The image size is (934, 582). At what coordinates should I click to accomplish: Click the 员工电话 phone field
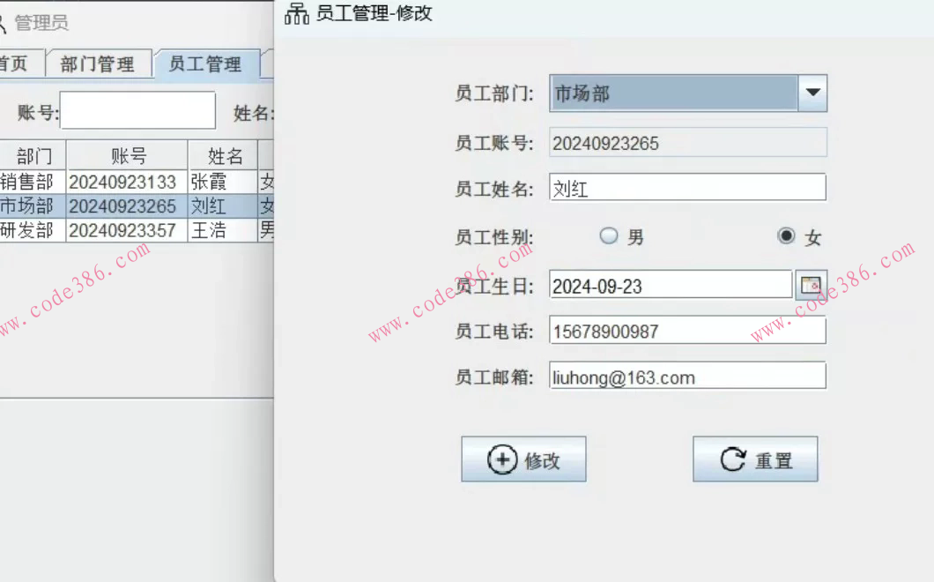coord(687,330)
